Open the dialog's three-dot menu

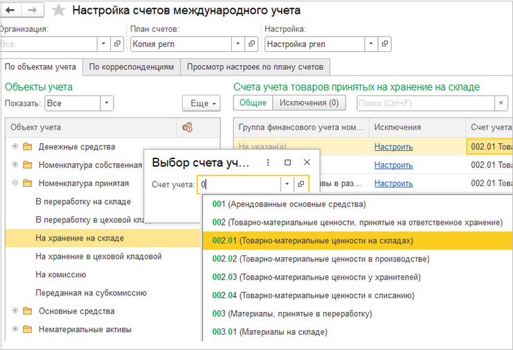[x=268, y=162]
